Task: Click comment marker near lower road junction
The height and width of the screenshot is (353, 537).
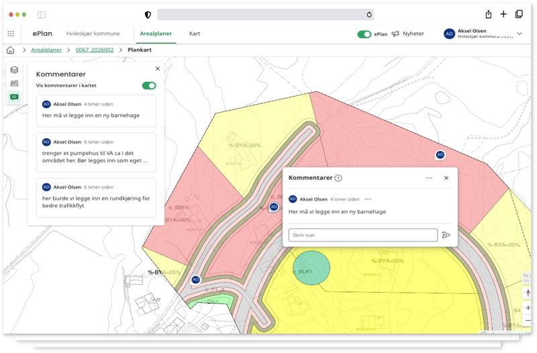Action: (x=195, y=279)
